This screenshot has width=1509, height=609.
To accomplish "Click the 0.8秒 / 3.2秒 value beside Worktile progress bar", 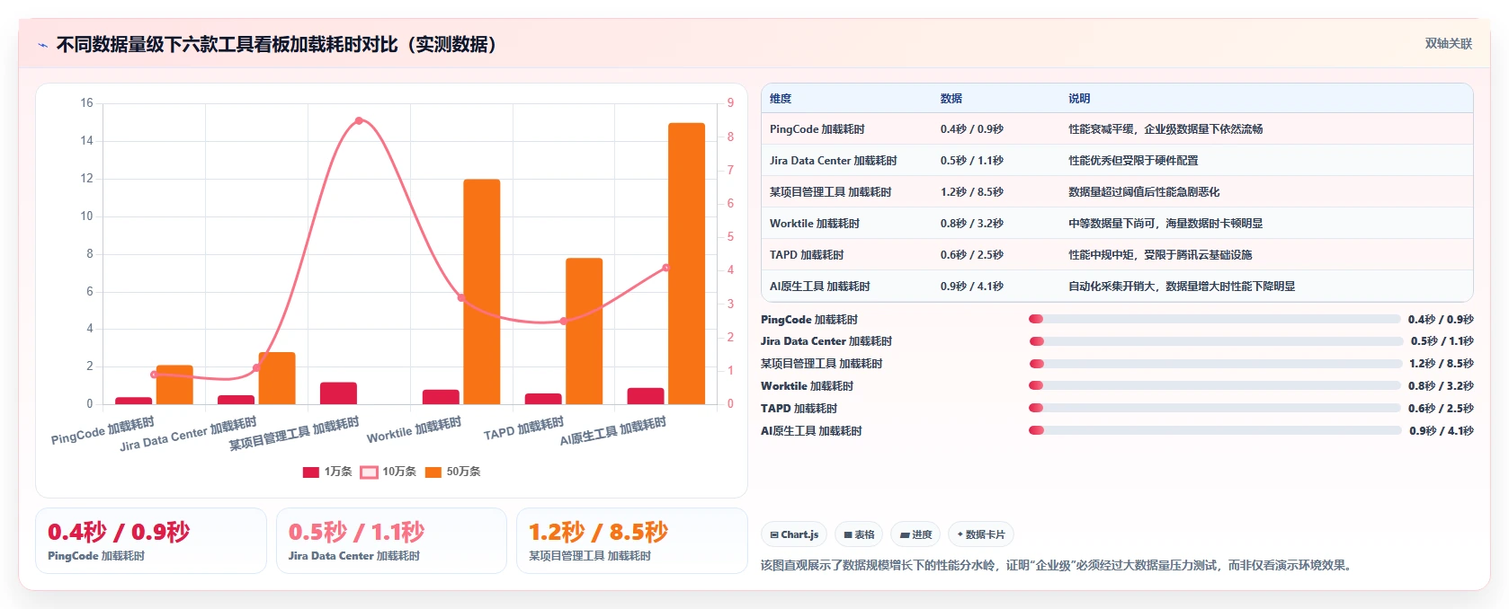I will pyautogui.click(x=1441, y=386).
